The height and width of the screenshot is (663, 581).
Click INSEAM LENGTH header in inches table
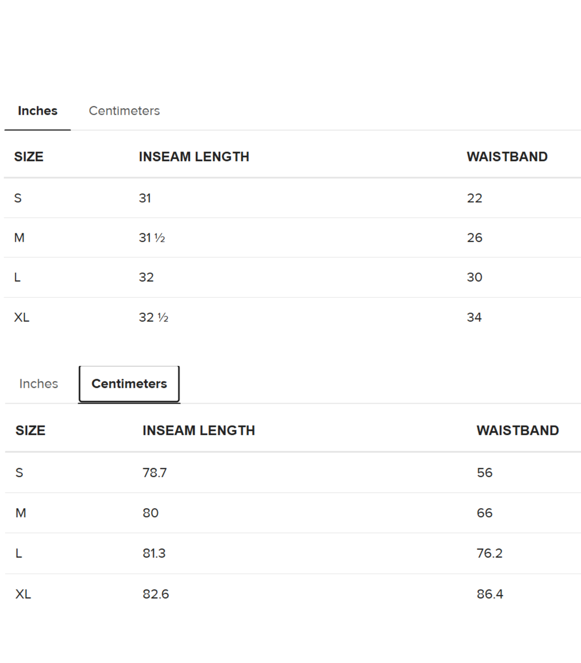tap(194, 157)
